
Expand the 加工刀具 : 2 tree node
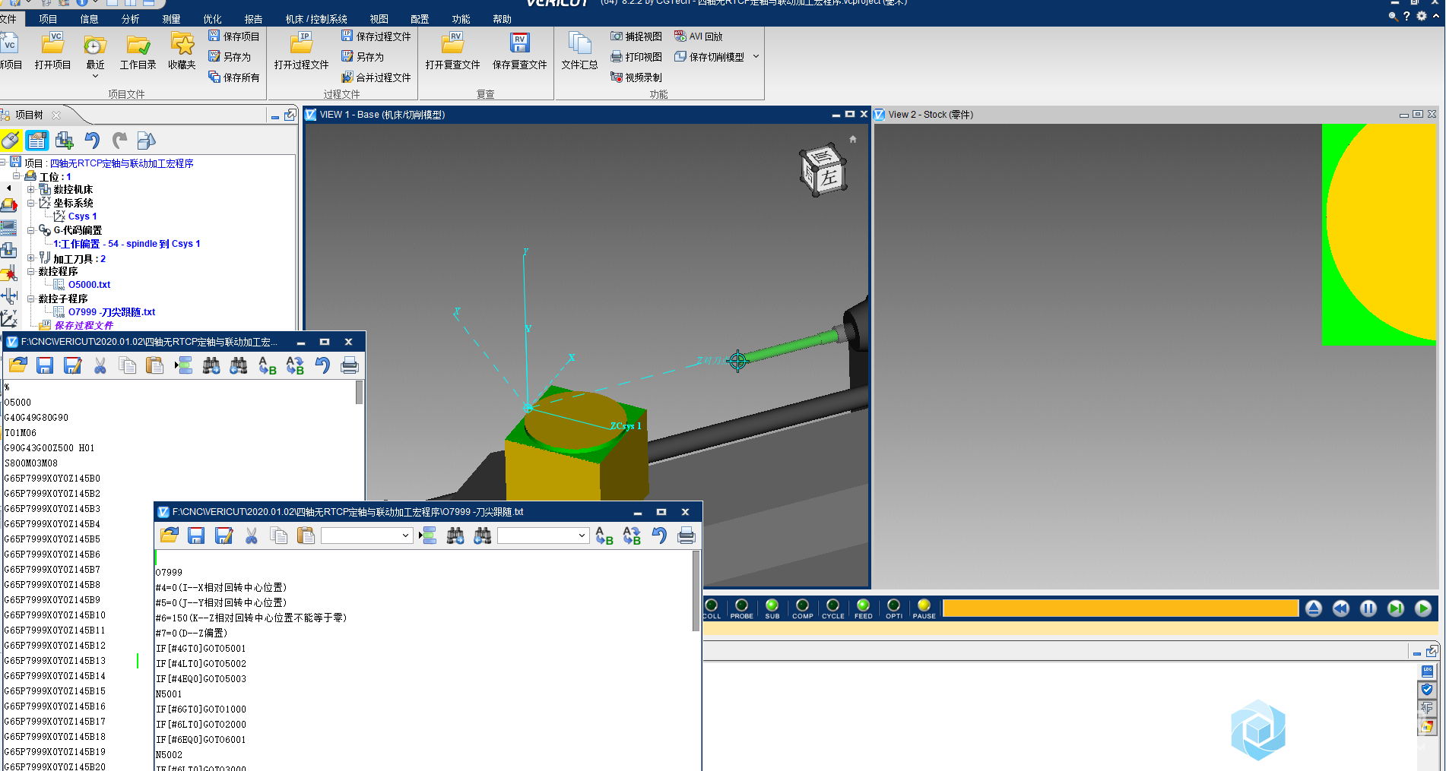coord(30,258)
